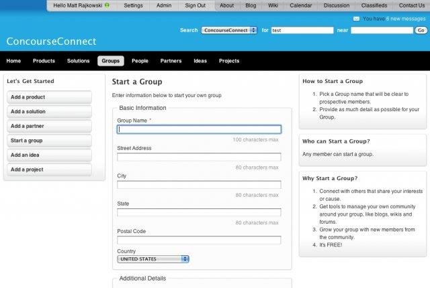Go to the Home tab
430x288 pixels.
click(x=13, y=61)
